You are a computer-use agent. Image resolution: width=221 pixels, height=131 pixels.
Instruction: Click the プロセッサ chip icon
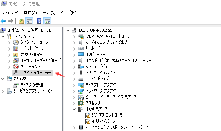coord(81,103)
